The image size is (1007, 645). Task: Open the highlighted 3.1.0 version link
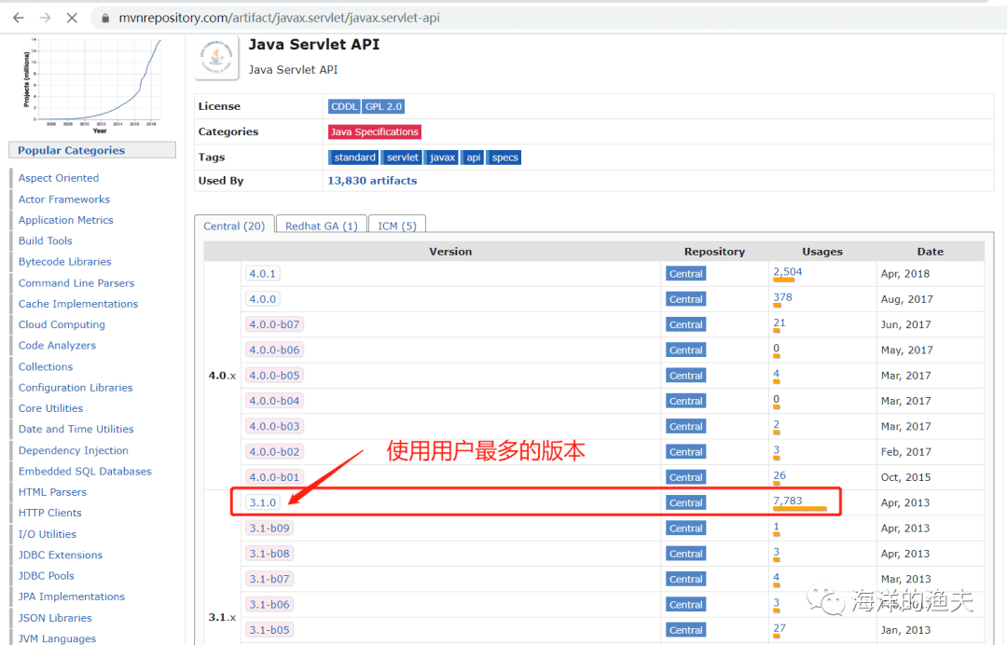click(x=262, y=501)
